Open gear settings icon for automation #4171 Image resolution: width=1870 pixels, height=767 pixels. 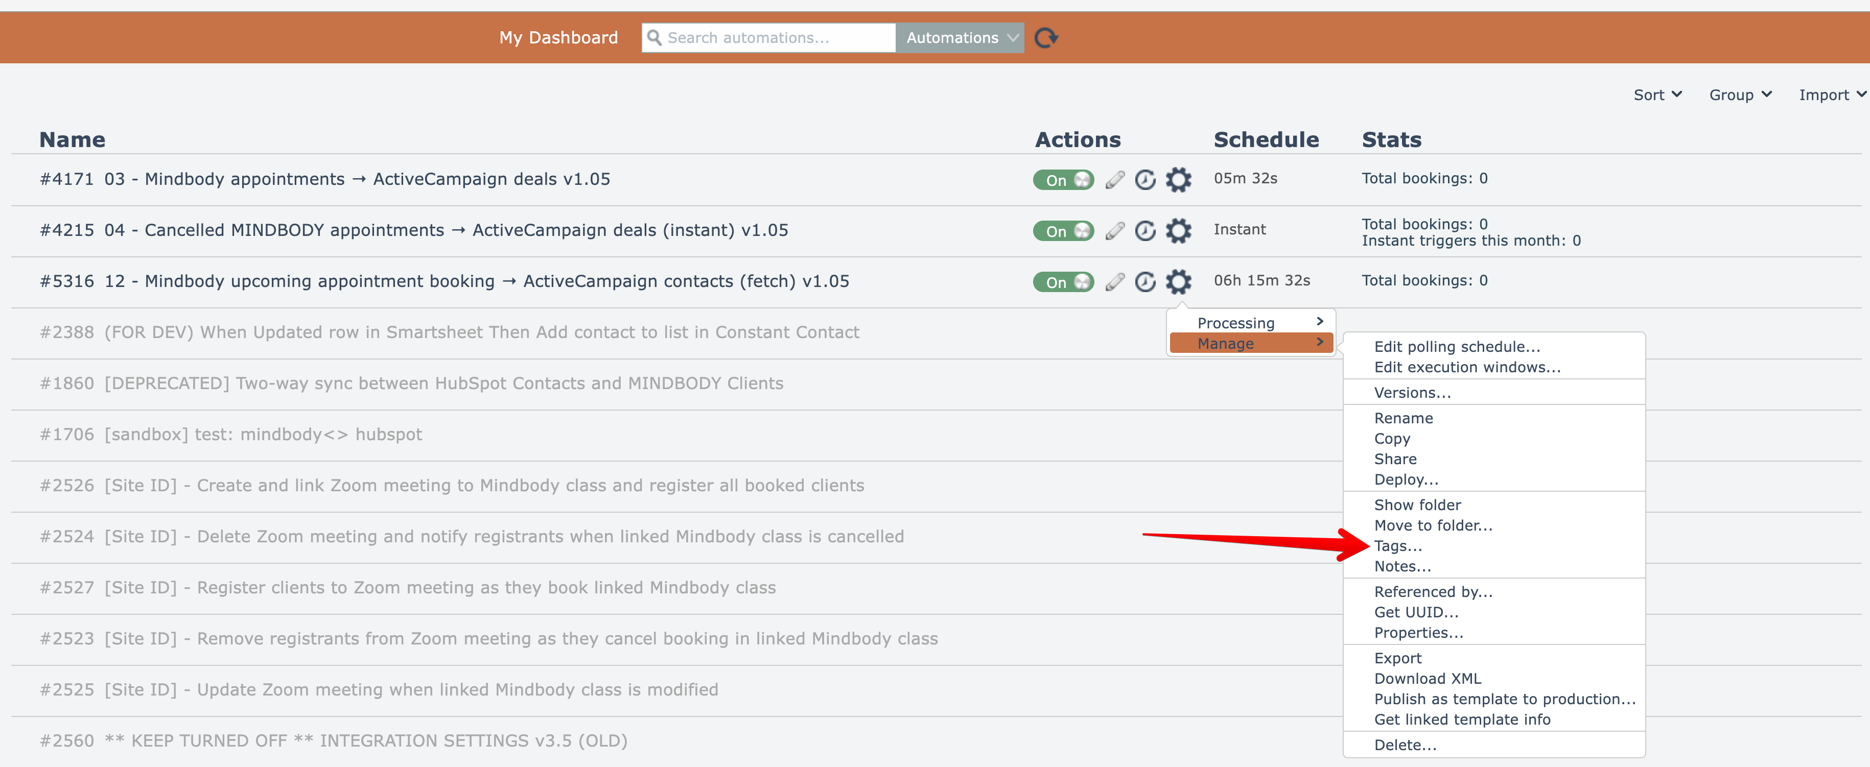point(1178,179)
